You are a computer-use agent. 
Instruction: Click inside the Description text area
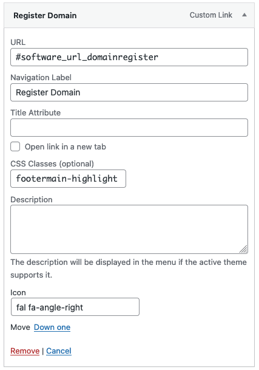(129, 230)
